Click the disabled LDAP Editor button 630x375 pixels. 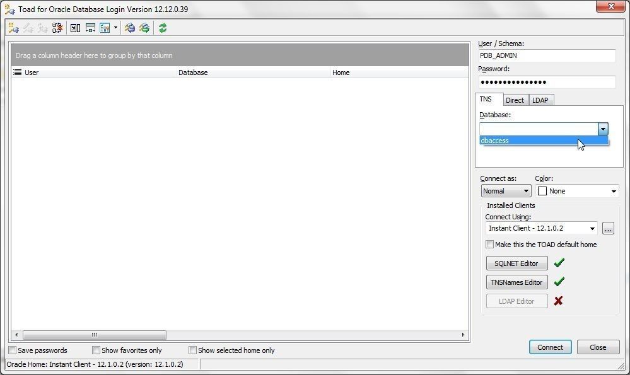(516, 301)
